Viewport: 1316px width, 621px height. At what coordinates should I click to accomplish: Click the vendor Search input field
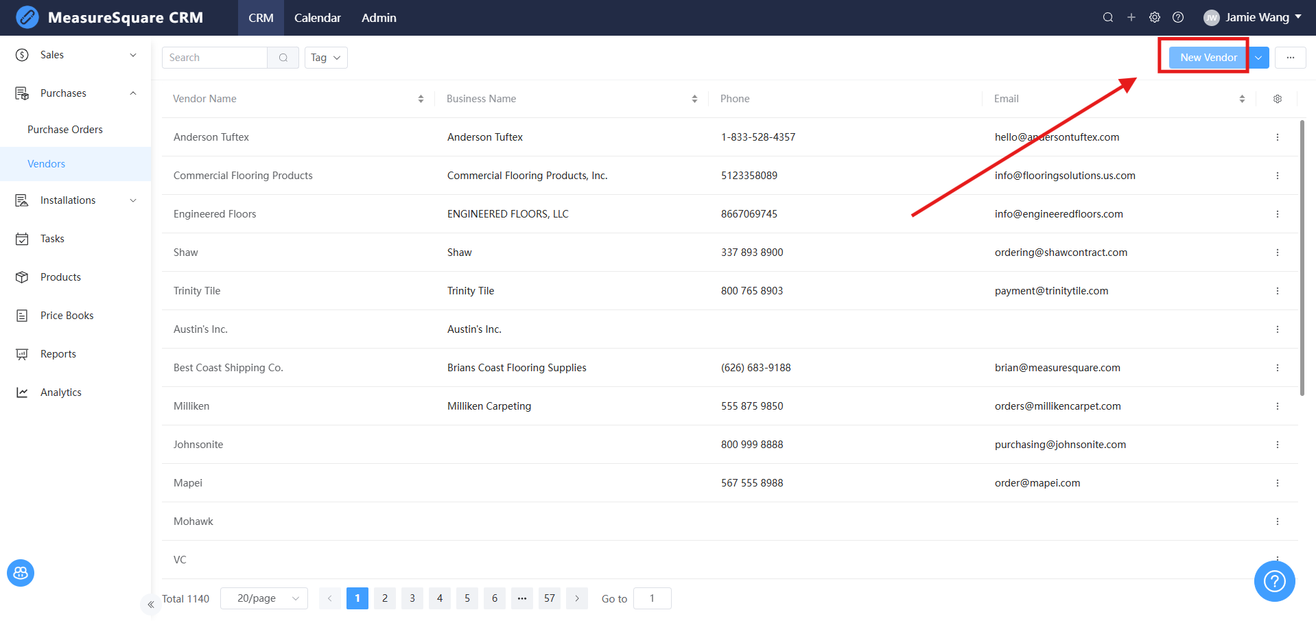click(x=215, y=58)
